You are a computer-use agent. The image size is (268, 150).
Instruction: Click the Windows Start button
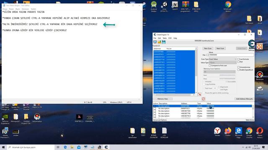[x=3, y=147]
